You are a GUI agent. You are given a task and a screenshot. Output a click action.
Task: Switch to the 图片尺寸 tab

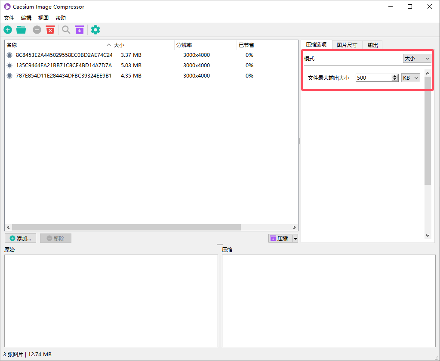tap(347, 45)
